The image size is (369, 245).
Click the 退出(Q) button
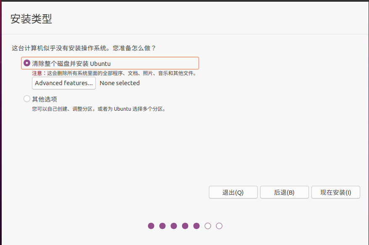click(x=233, y=193)
